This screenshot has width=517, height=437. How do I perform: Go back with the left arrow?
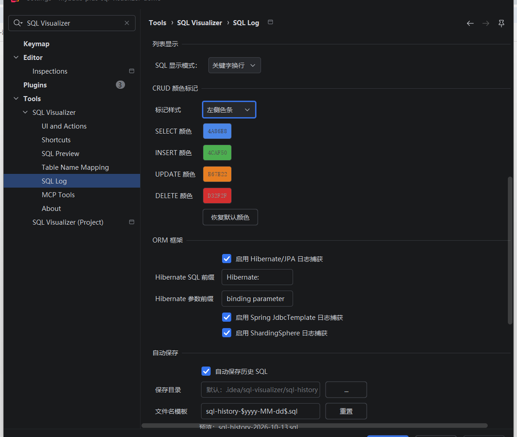pyautogui.click(x=470, y=23)
